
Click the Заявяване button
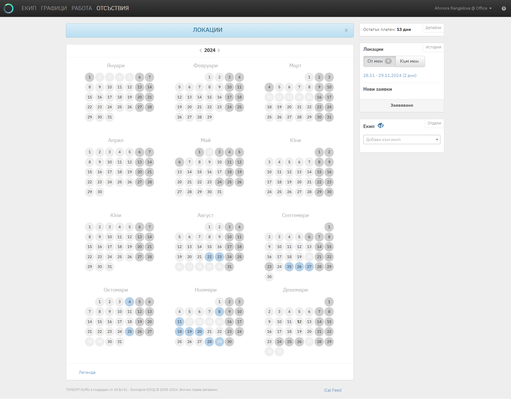(x=402, y=105)
